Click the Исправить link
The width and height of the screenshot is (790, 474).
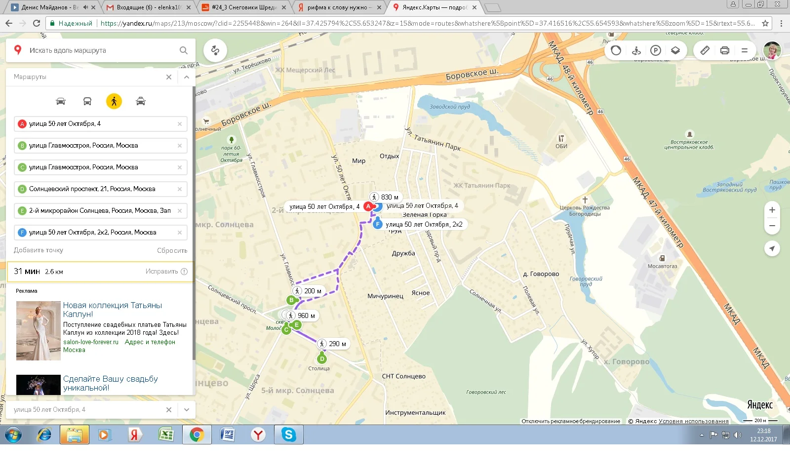coord(161,272)
